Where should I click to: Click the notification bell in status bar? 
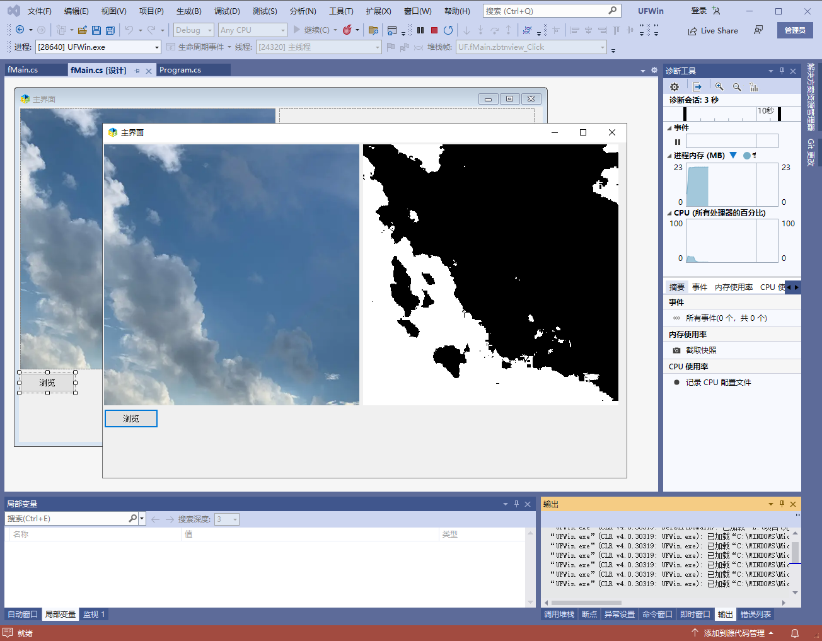click(795, 633)
